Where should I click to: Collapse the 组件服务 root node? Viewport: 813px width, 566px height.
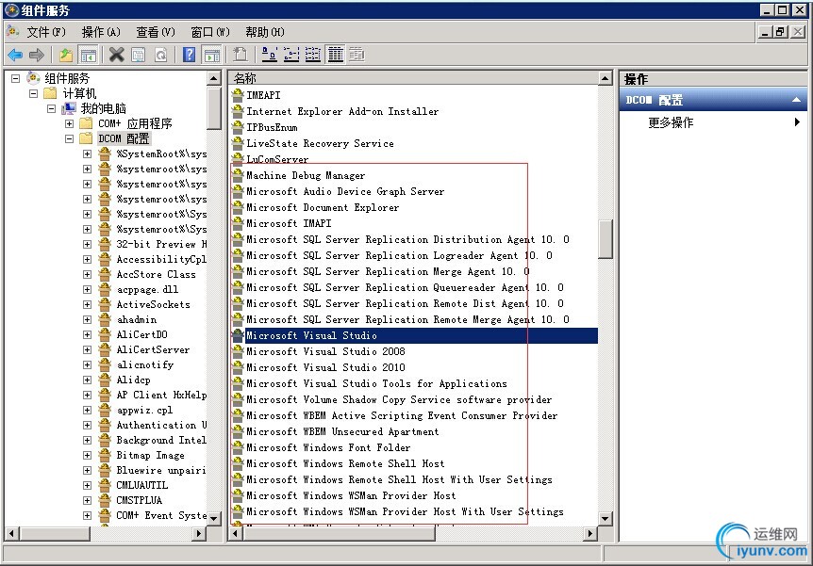[15, 79]
